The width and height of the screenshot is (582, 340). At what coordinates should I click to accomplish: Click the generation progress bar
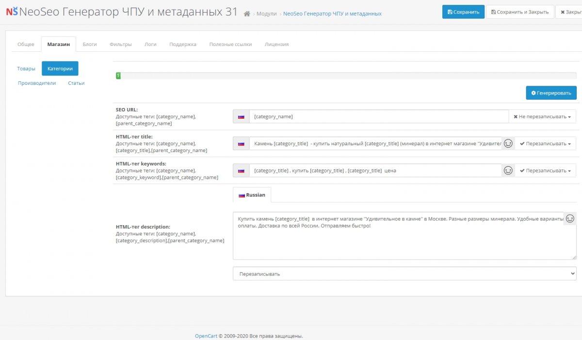click(x=346, y=76)
